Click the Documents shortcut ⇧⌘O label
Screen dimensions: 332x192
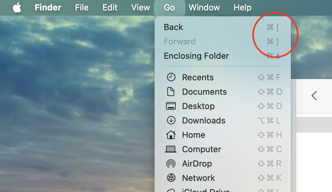click(270, 92)
